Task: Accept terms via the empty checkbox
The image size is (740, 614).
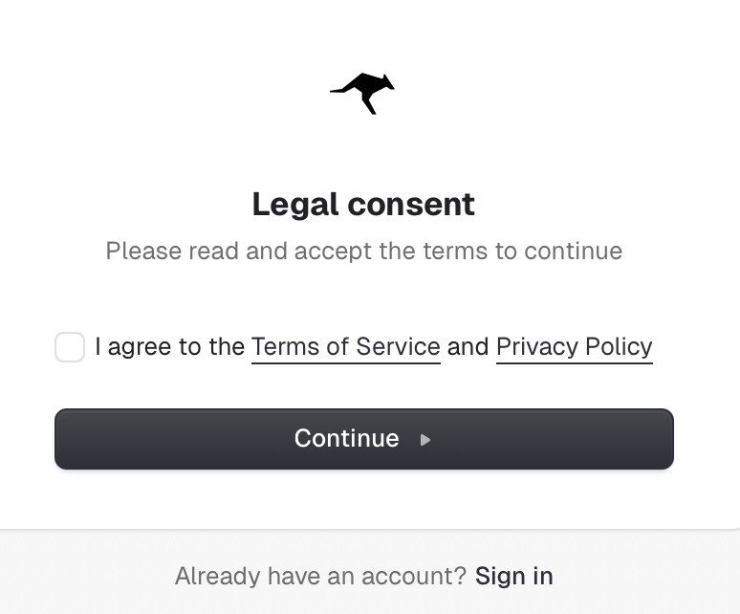Action: click(70, 347)
